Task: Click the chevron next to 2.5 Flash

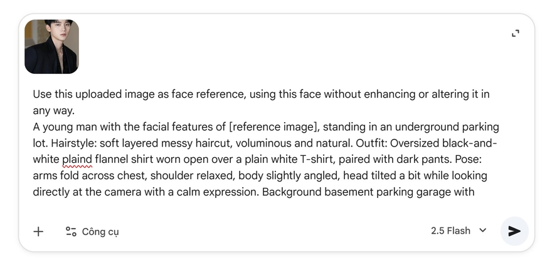Action: point(483,230)
